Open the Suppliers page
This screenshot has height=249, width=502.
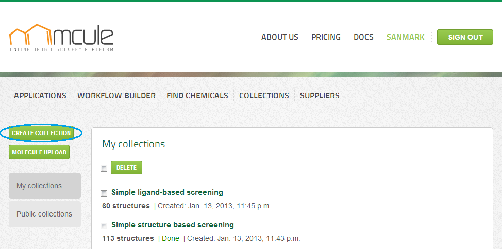pyautogui.click(x=320, y=96)
